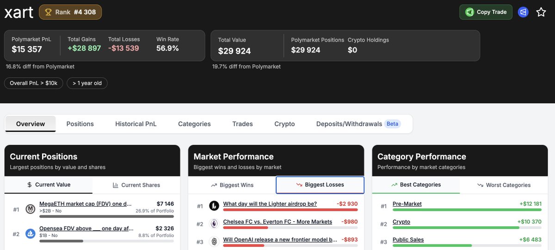
Task: Click the dollar icon beside Current Value
Action: [x=30, y=185]
